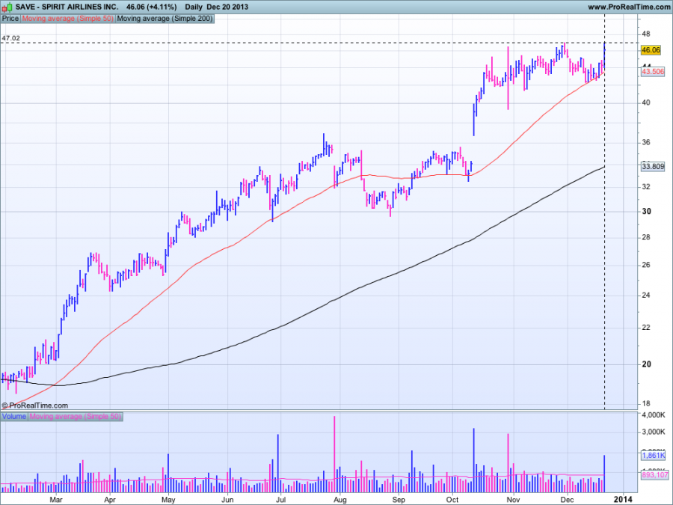Click the 40 price axis label
Viewport: 673px width, 505px height.
coord(646,102)
